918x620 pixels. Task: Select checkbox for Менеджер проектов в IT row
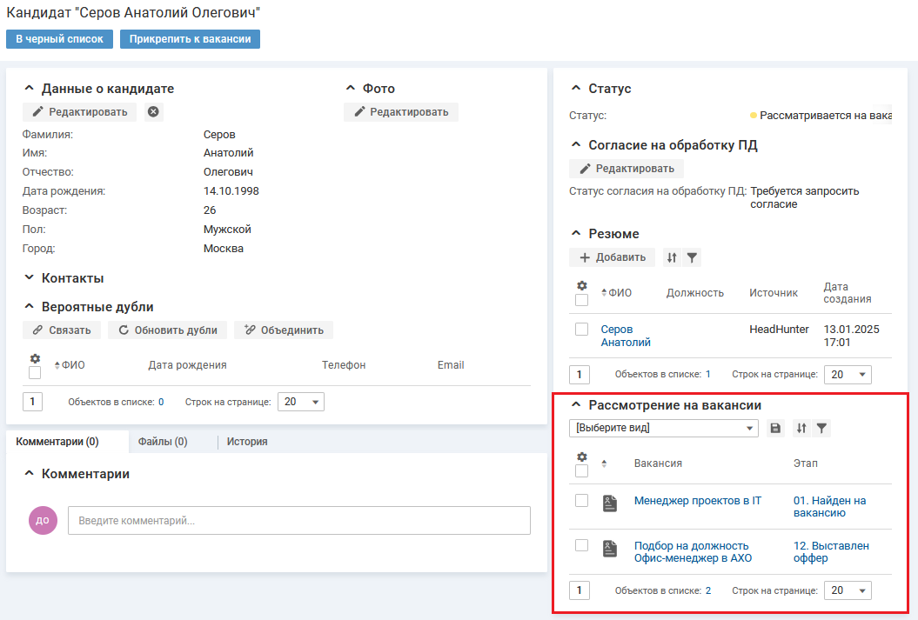(582, 501)
